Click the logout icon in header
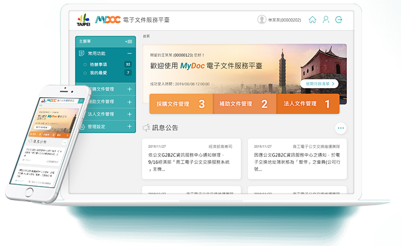Viewport: 401px width, 246px height. pos(339,20)
